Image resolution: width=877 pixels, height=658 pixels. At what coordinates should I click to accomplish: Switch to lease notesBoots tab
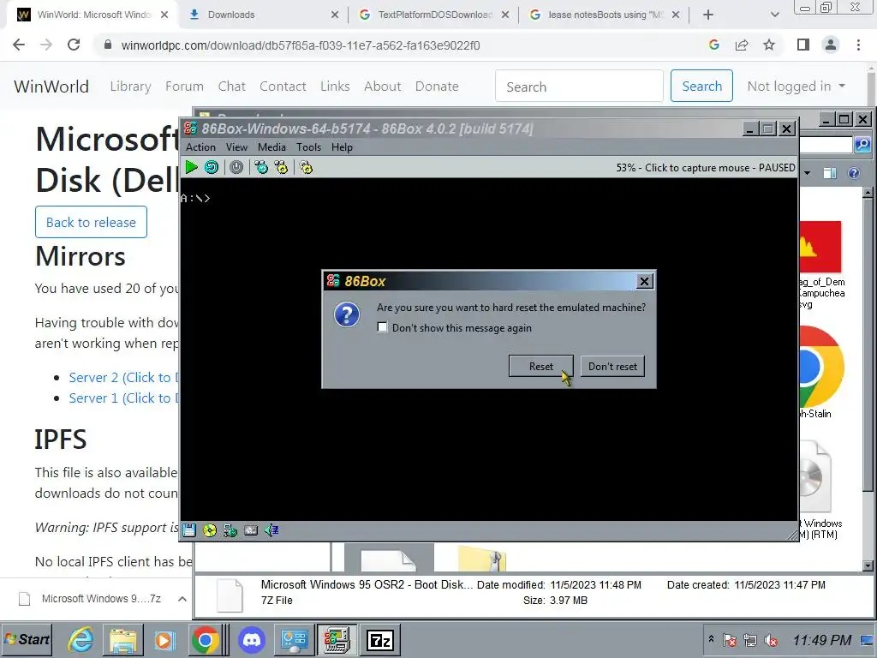[604, 15]
